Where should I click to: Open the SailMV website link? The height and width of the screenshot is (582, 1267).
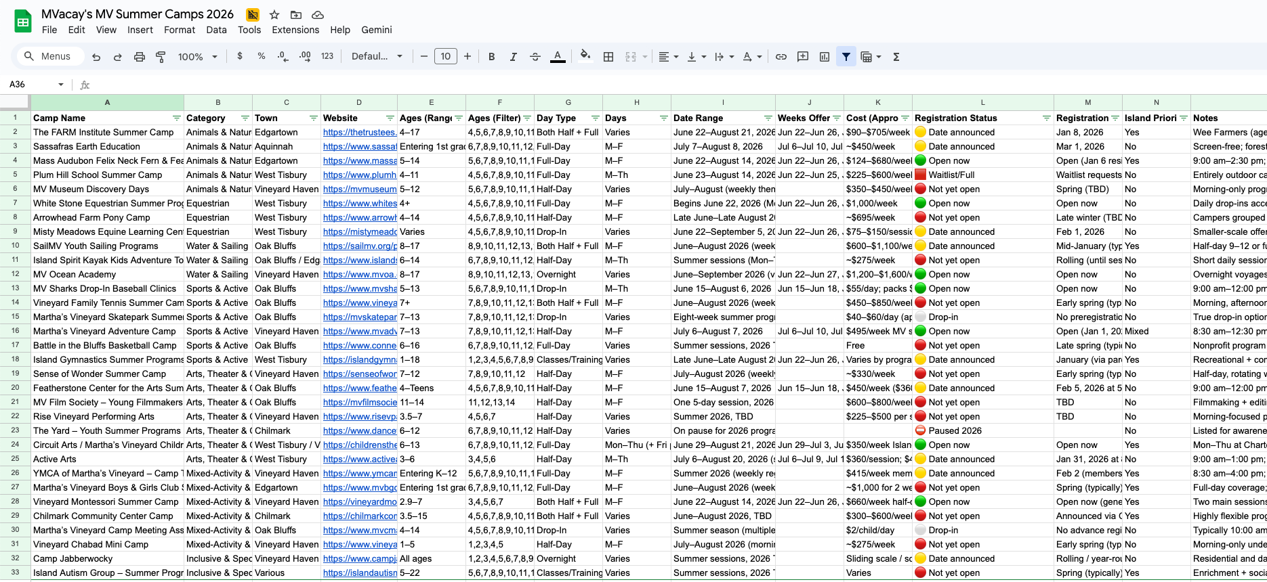coord(360,246)
